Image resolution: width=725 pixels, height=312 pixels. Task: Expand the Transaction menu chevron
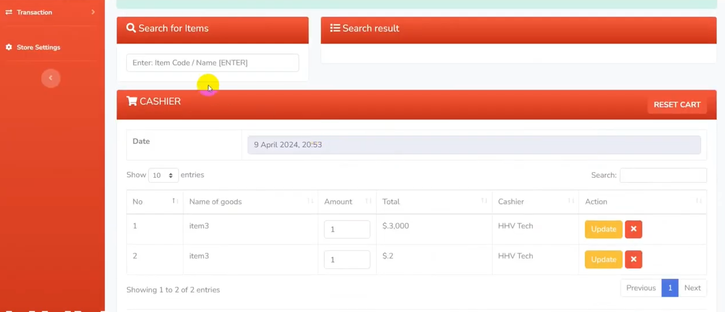pyautogui.click(x=93, y=12)
